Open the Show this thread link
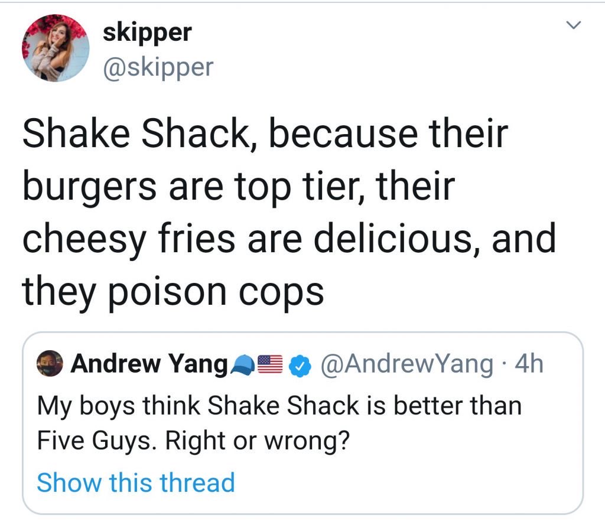The image size is (605, 528). point(136,483)
